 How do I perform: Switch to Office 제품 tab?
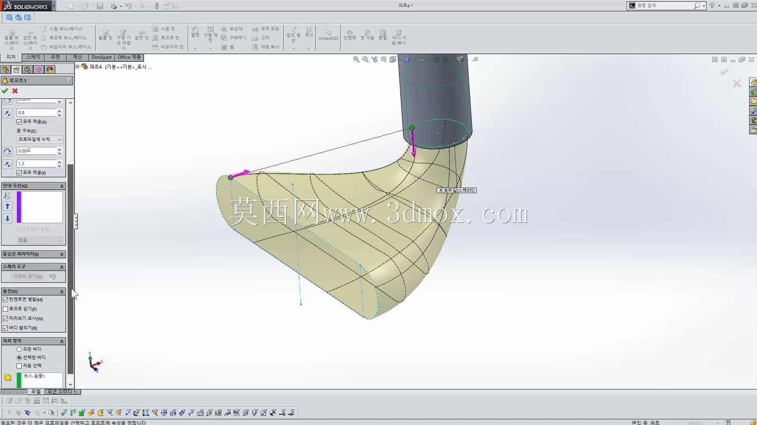point(129,57)
